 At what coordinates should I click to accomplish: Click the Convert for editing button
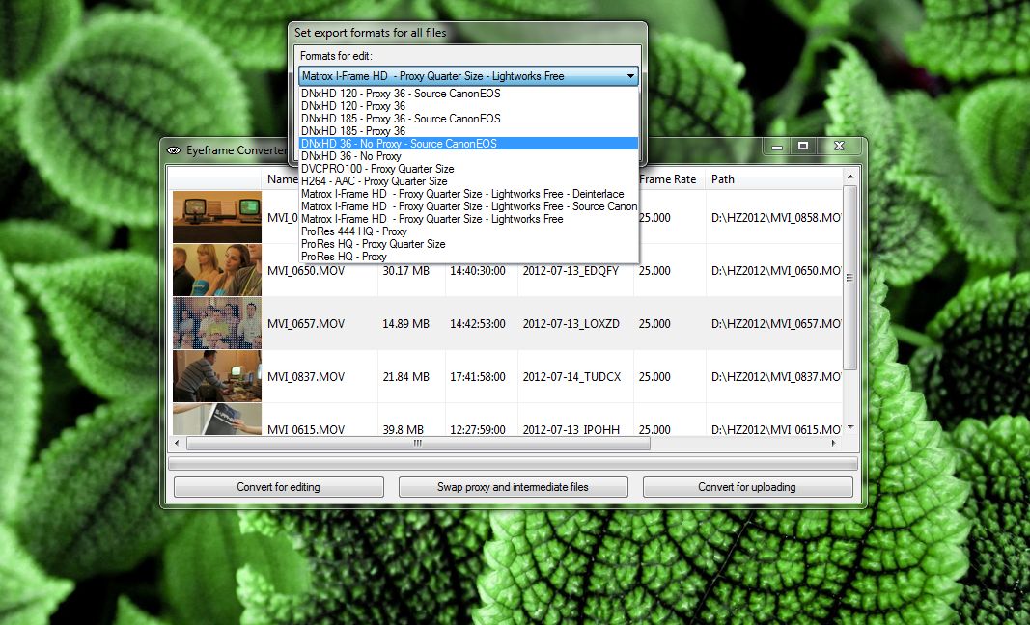pos(279,487)
